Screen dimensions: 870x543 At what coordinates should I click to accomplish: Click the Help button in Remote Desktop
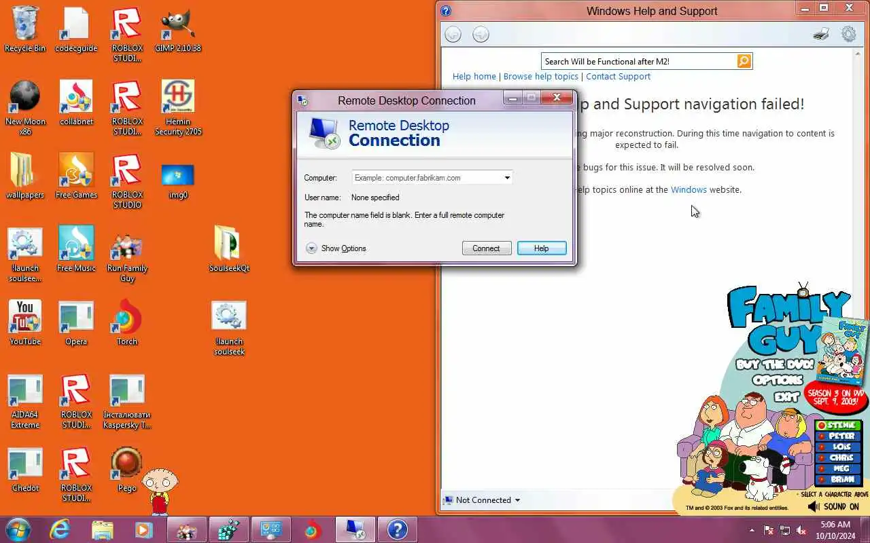[541, 248]
